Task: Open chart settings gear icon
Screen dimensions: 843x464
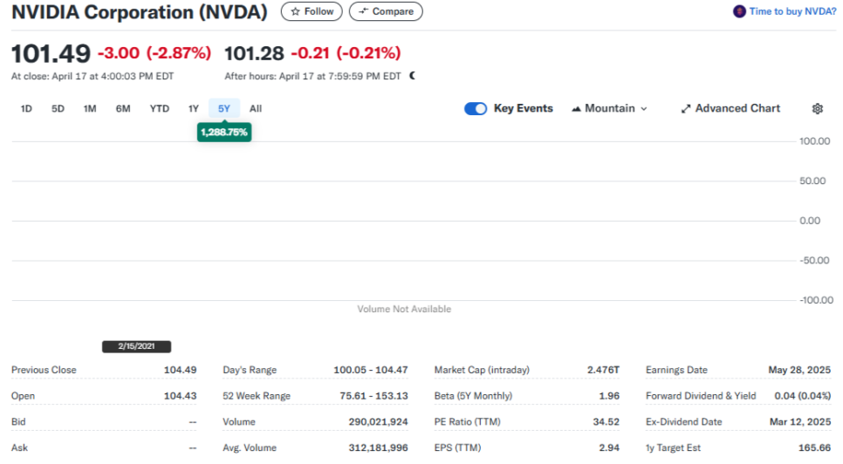Action: pos(817,108)
